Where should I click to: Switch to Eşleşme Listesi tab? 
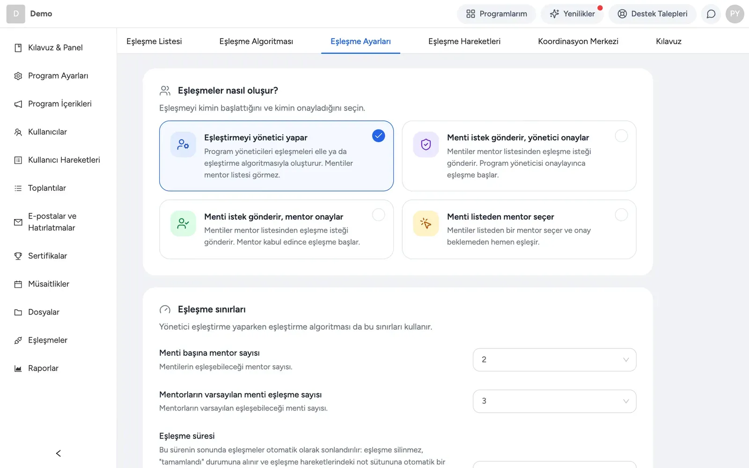[154, 41]
